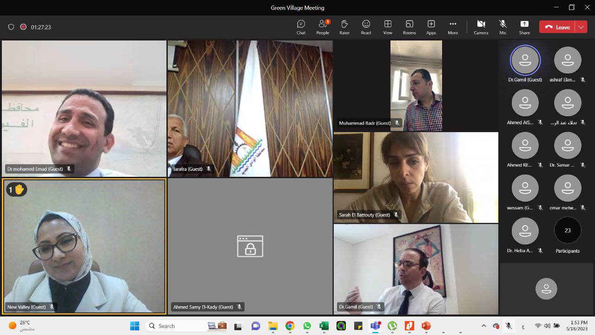Expand the Leave button dropdown arrow
This screenshot has height=335, width=595.
581,27
